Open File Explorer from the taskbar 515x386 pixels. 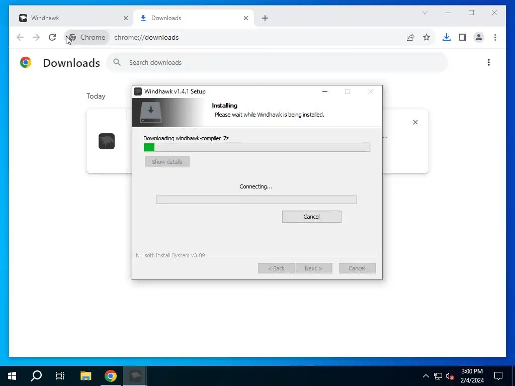(85, 376)
